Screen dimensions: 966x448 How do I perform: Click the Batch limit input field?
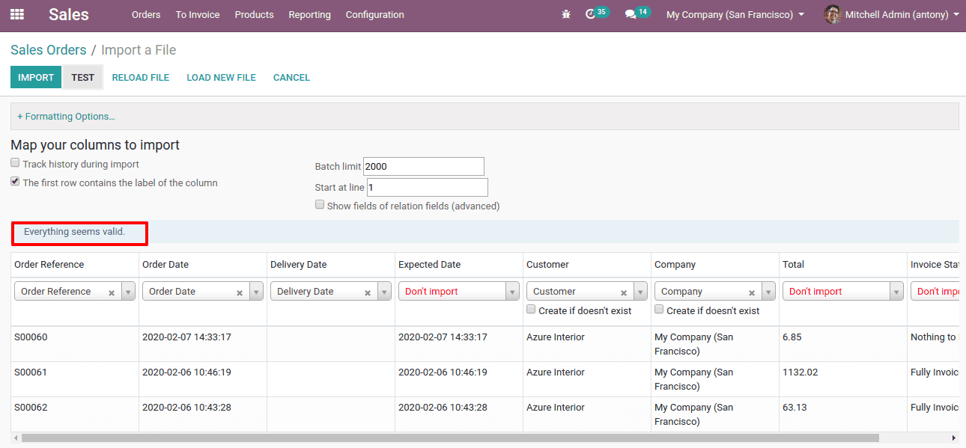(x=424, y=166)
